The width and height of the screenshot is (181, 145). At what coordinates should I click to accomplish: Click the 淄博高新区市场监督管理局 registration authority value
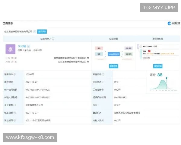tap(127, 113)
